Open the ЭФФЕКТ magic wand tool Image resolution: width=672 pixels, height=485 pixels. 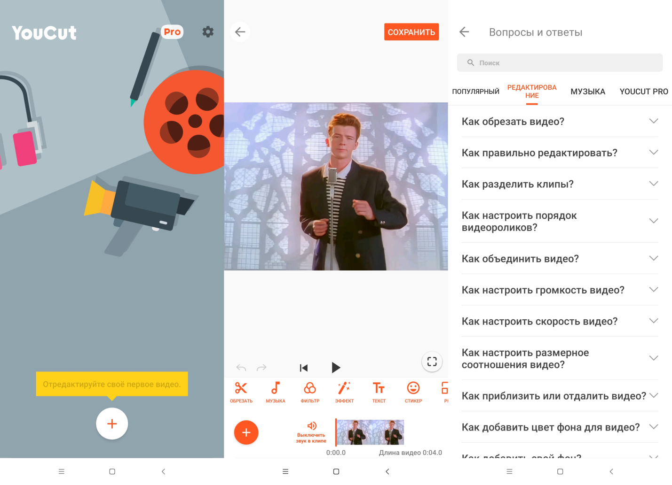click(344, 393)
